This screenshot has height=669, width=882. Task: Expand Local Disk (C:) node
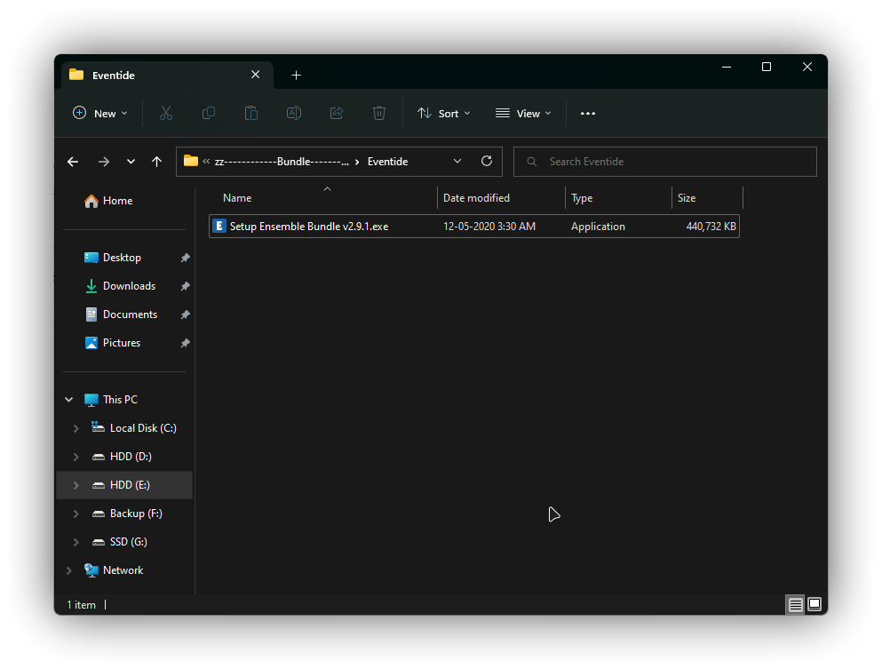coord(75,428)
